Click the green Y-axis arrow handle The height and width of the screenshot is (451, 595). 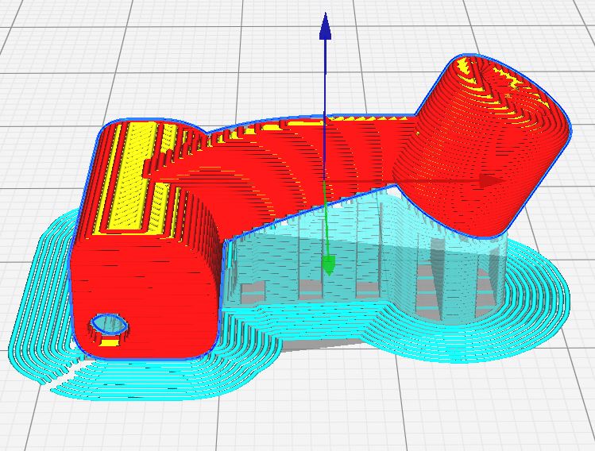[328, 265]
